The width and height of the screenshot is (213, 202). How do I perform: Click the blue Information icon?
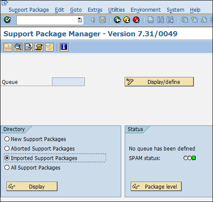[64, 47]
